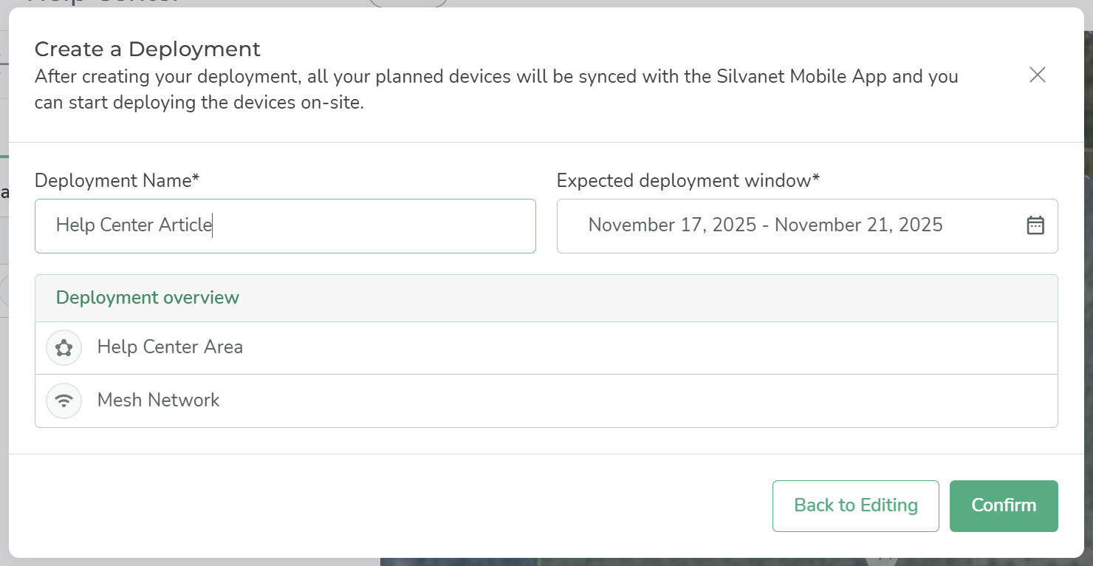Click the end date November 21, 2025
Screen dimensions: 1093x566
click(x=858, y=225)
